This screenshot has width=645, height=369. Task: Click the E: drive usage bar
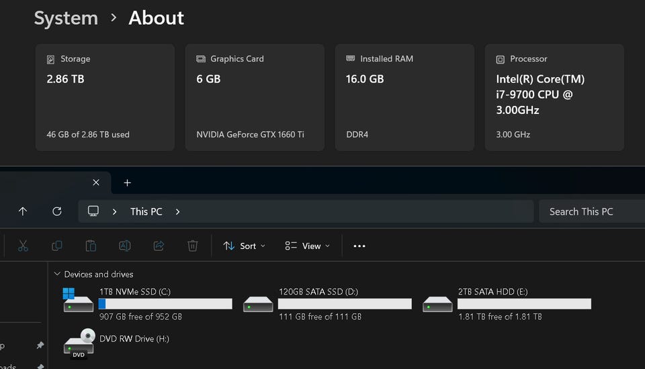pyautogui.click(x=524, y=304)
